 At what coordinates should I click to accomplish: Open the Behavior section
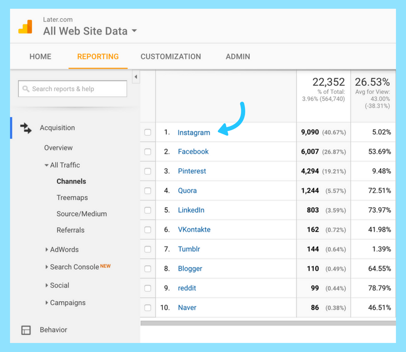[x=53, y=330]
